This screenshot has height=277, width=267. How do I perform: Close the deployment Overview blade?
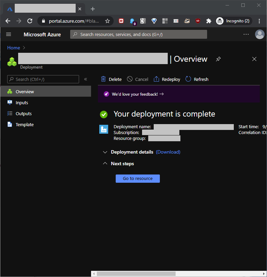[x=254, y=59]
